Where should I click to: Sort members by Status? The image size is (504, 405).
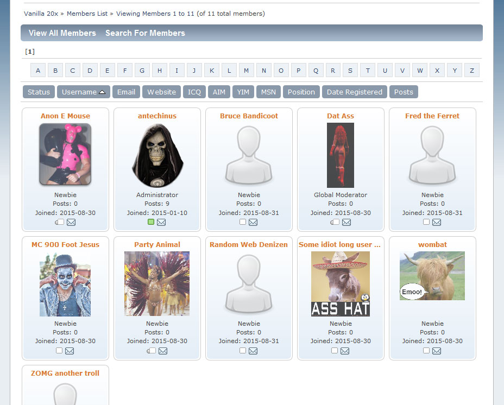click(39, 92)
